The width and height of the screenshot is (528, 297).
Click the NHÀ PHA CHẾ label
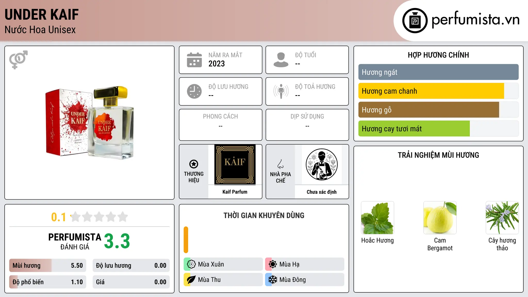(280, 177)
